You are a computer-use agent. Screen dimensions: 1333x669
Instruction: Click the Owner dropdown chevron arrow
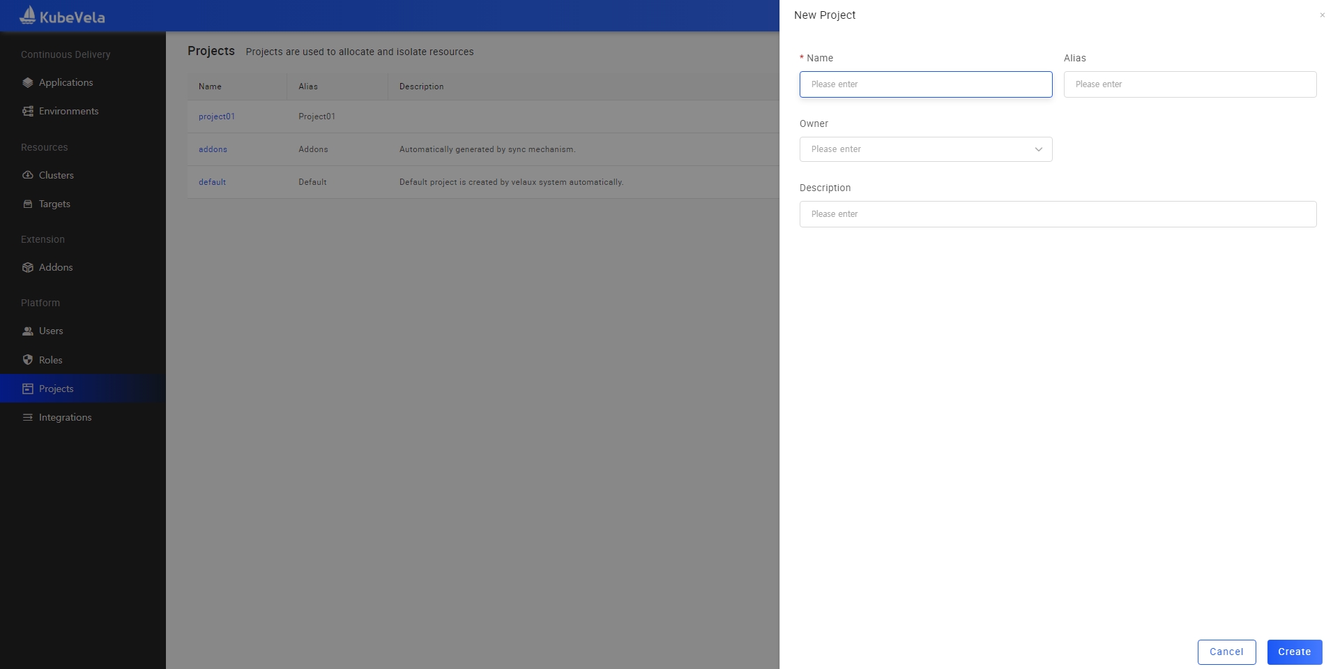[1038, 149]
